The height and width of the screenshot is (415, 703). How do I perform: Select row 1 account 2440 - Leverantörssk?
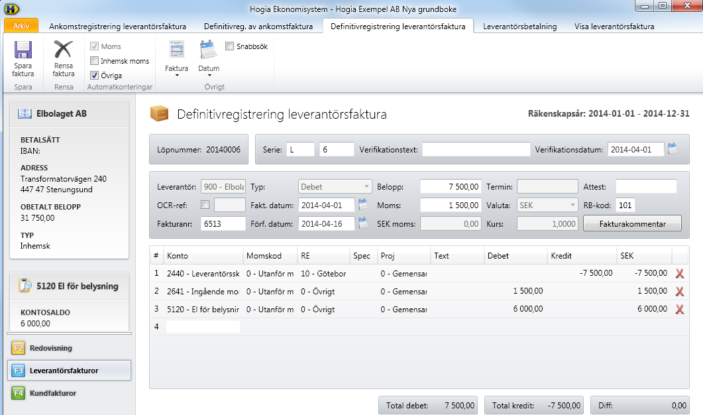(x=203, y=273)
